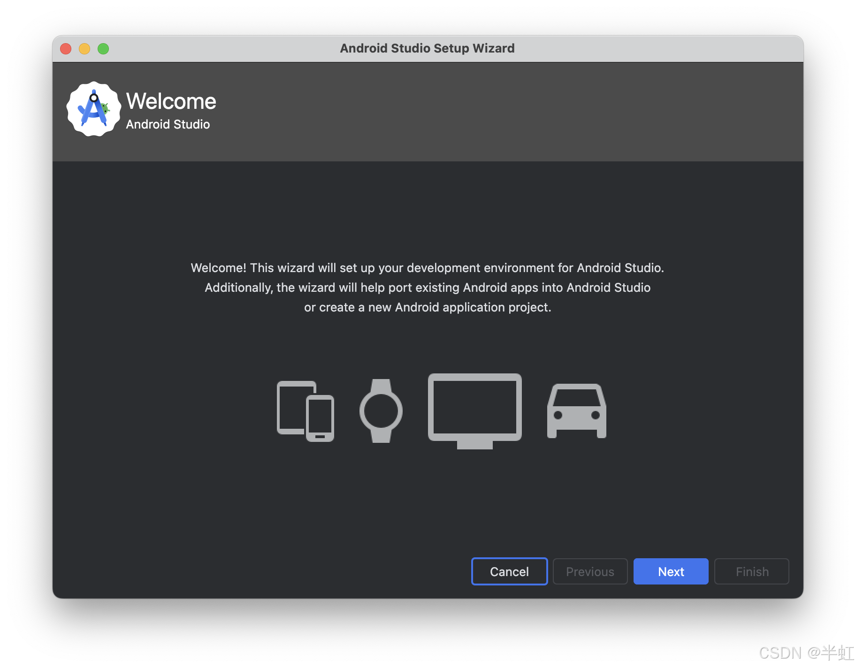
Task: Maximize the wizard with green button
Action: point(103,49)
